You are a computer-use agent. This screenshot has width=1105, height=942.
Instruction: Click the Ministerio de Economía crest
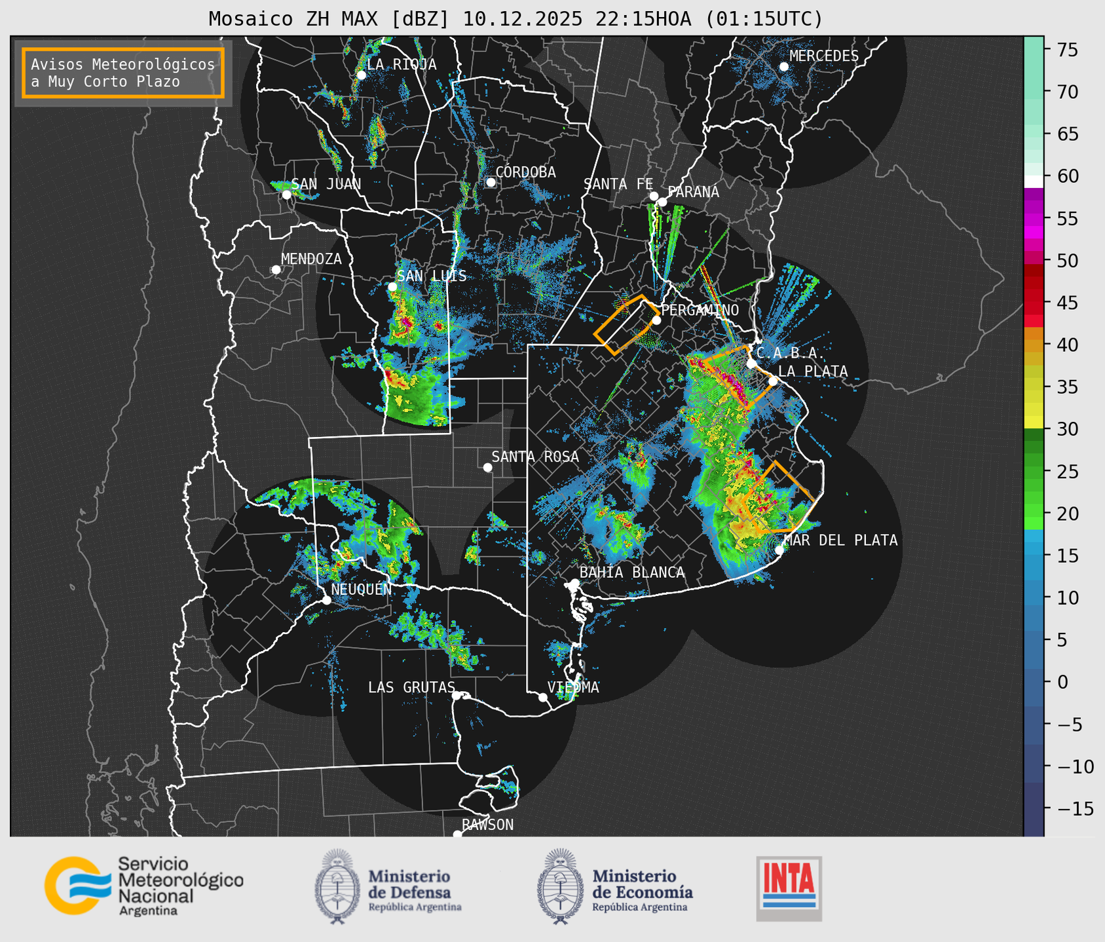point(560,886)
